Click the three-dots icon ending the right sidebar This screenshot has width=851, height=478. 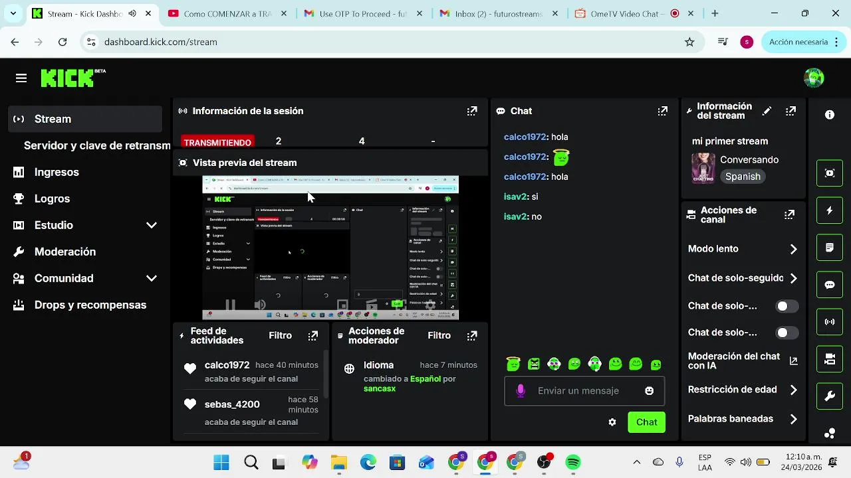point(830,434)
